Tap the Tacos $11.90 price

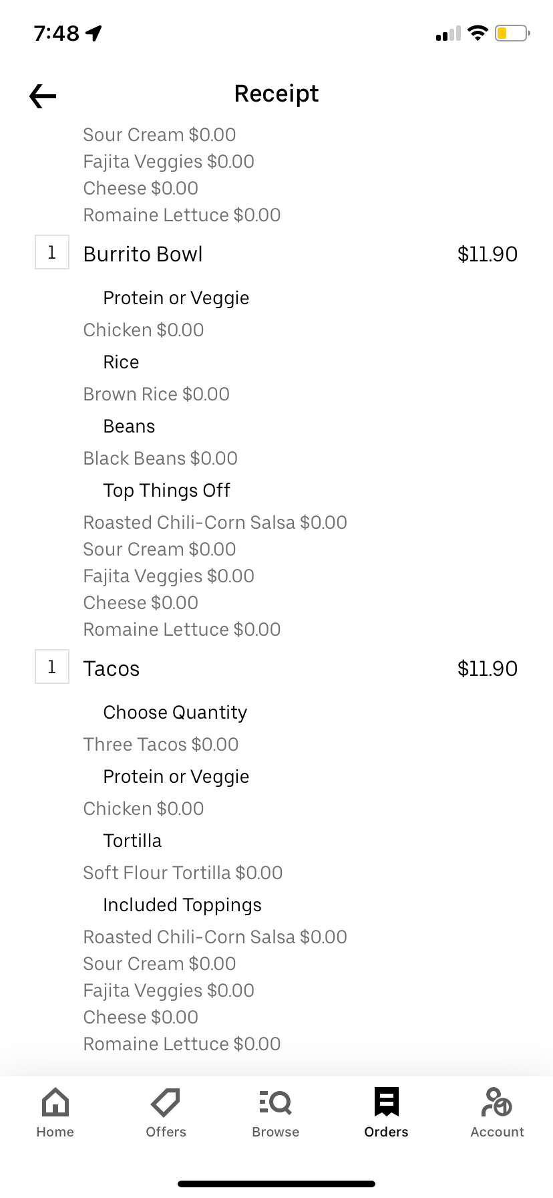(x=487, y=669)
